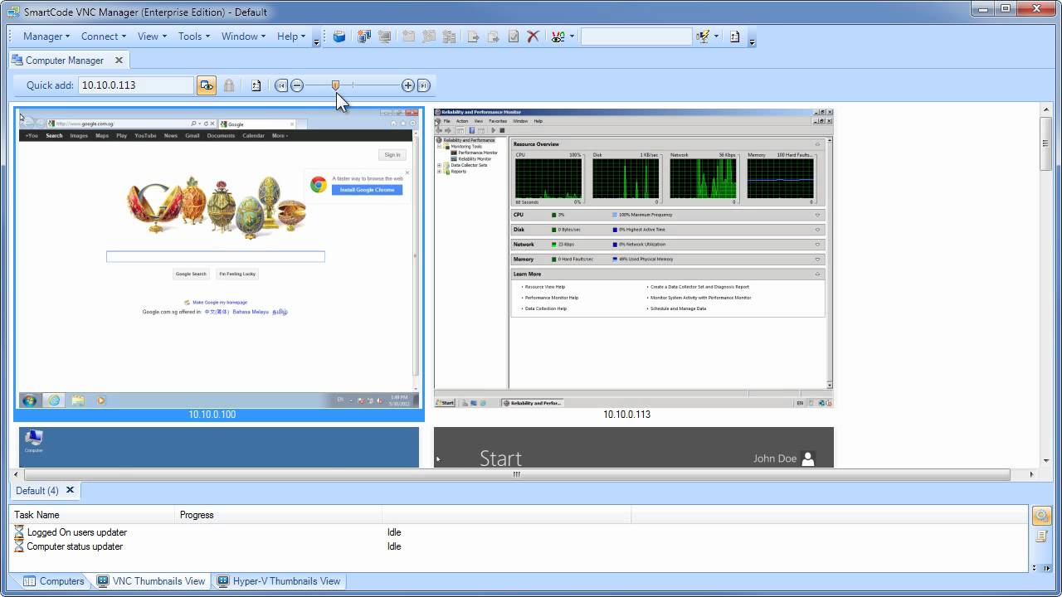Click the toolbar search text box
The width and height of the screenshot is (1062, 597).
(x=636, y=36)
